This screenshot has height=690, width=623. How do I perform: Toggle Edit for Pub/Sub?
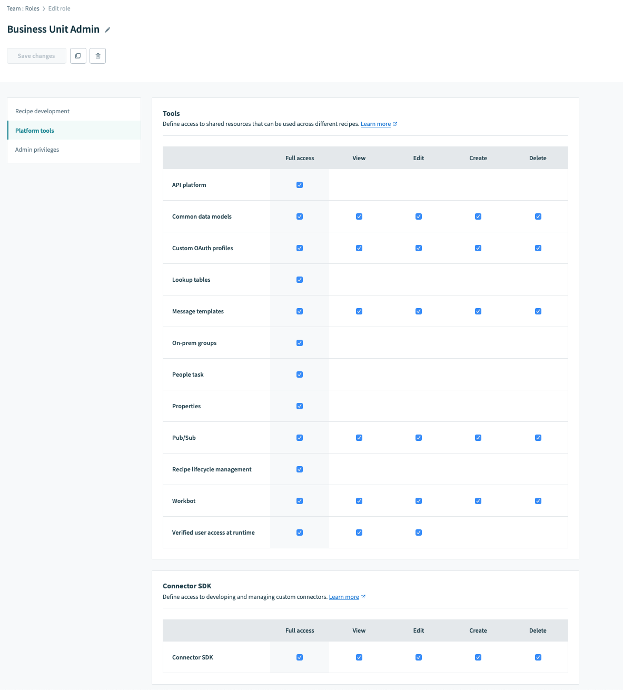[419, 438]
